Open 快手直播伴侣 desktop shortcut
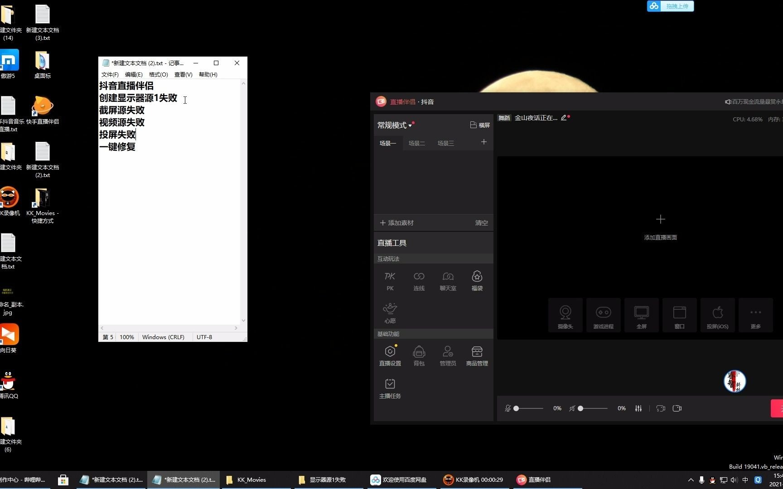Image resolution: width=783 pixels, height=489 pixels. click(43, 110)
